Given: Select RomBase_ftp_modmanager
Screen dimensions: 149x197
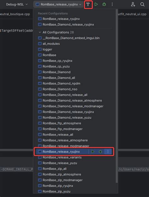Looking at the screenshot, I should click(74, 129).
